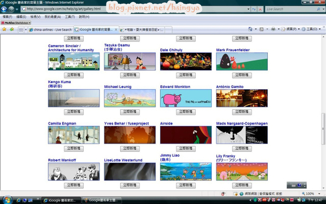
Task: Click the Live Search magnifier icon
Action: click(318, 9)
